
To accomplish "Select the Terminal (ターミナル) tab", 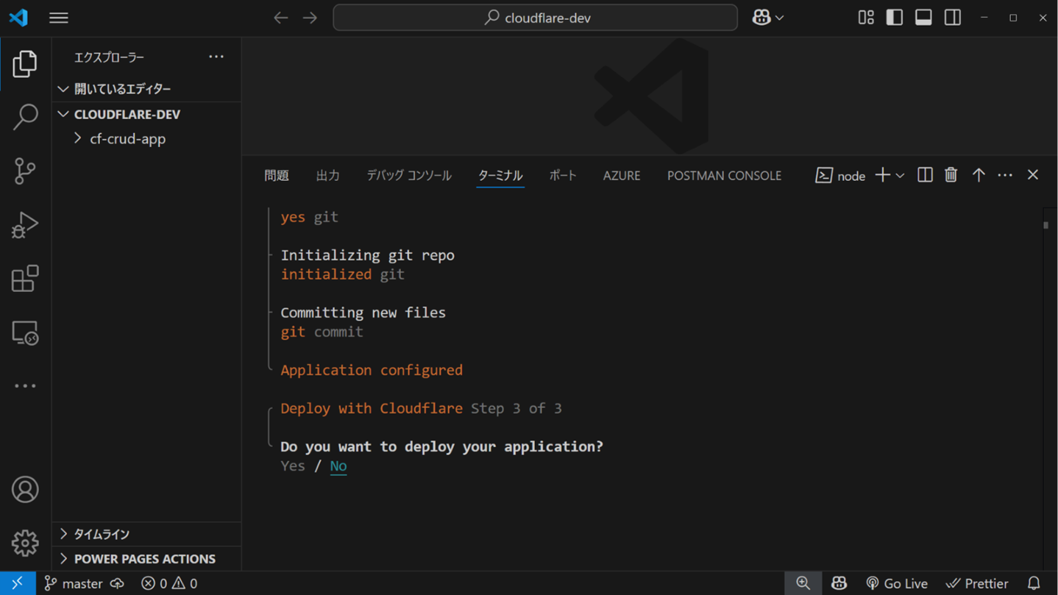I will [x=500, y=176].
